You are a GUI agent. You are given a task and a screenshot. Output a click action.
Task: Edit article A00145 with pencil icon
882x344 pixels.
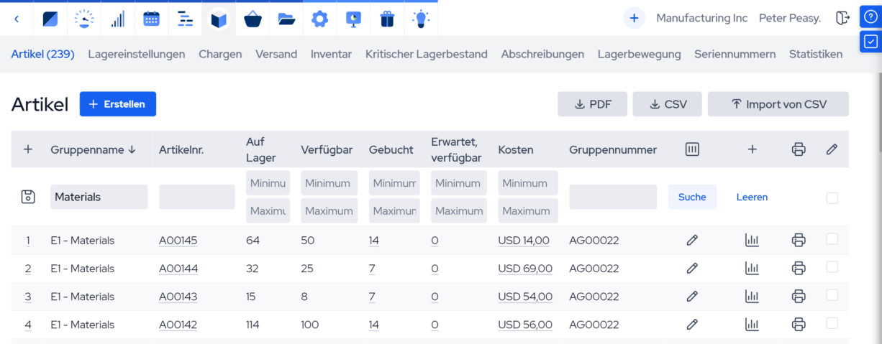pos(692,241)
